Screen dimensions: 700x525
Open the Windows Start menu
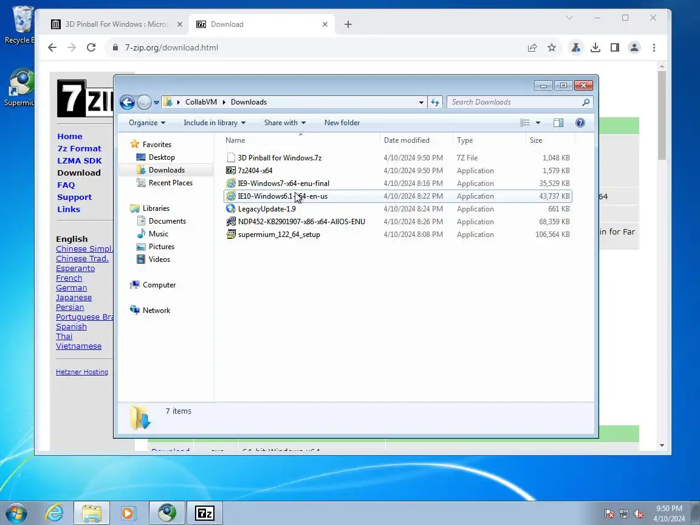[x=16, y=513]
